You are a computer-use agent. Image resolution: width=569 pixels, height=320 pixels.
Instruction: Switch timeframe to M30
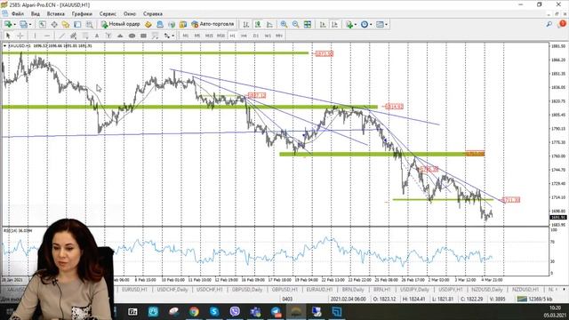point(220,36)
